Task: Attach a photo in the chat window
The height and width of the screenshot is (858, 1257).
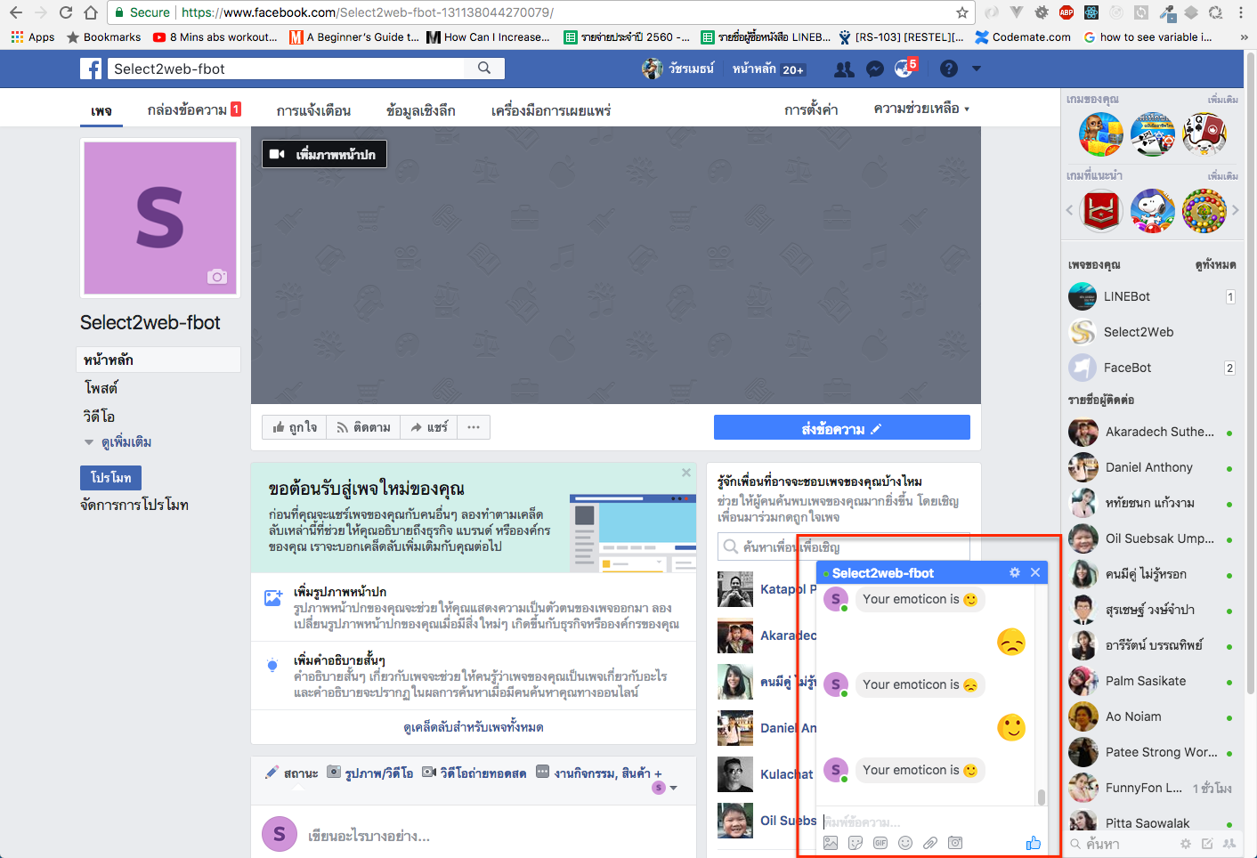Action: coord(831,842)
